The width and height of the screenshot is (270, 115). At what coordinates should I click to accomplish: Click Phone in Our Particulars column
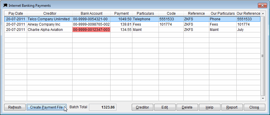coord(223,19)
